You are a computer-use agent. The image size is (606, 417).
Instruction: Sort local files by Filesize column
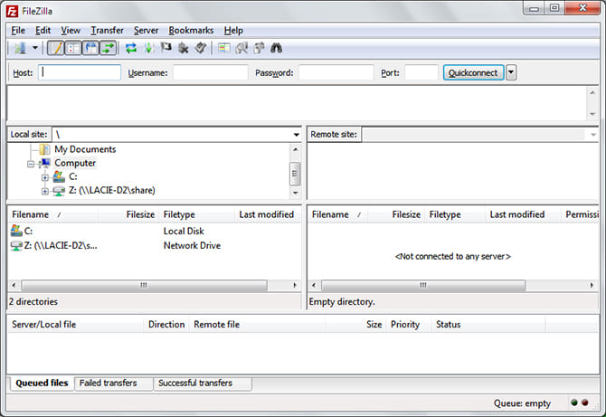pyautogui.click(x=128, y=214)
